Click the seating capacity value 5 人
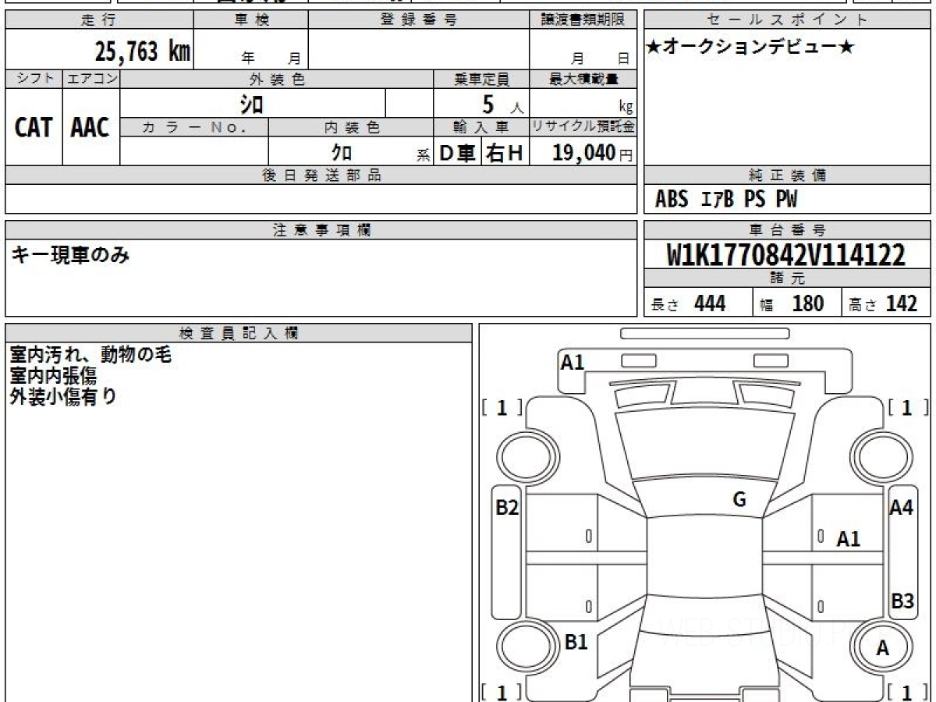This screenshot has width=936, height=702. pyautogui.click(x=502, y=105)
